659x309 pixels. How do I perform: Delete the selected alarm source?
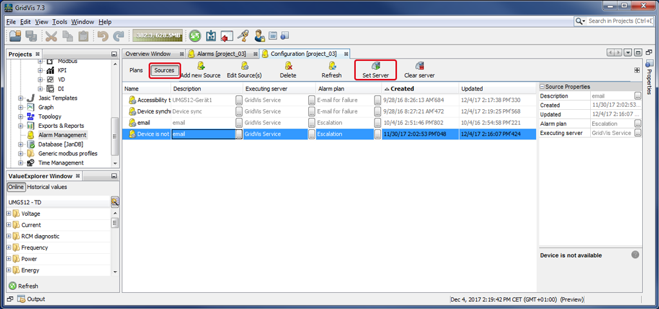pyautogui.click(x=288, y=66)
